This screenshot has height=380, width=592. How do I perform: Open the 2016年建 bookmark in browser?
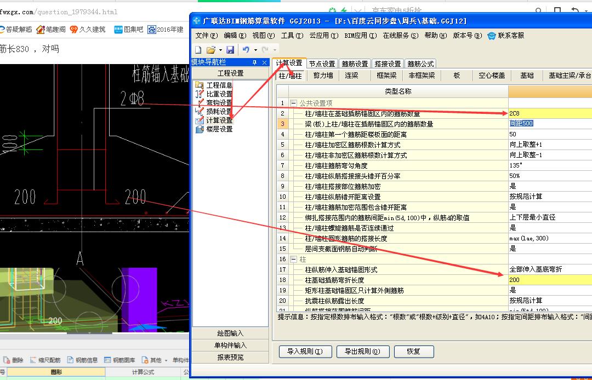pyautogui.click(x=166, y=30)
